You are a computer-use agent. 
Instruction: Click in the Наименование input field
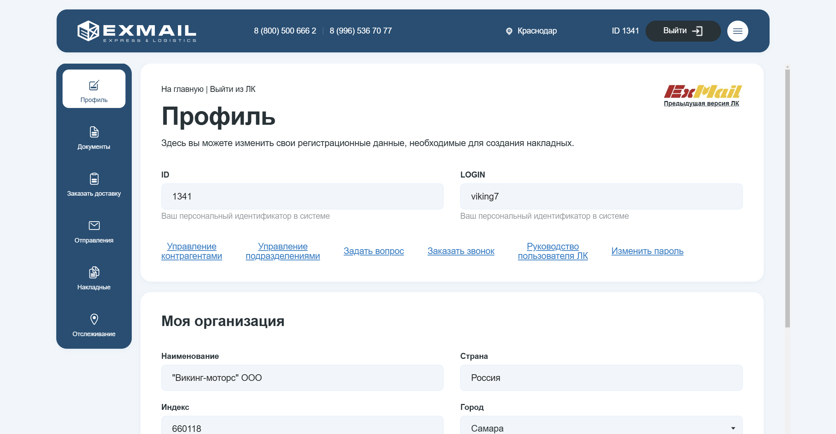302,378
